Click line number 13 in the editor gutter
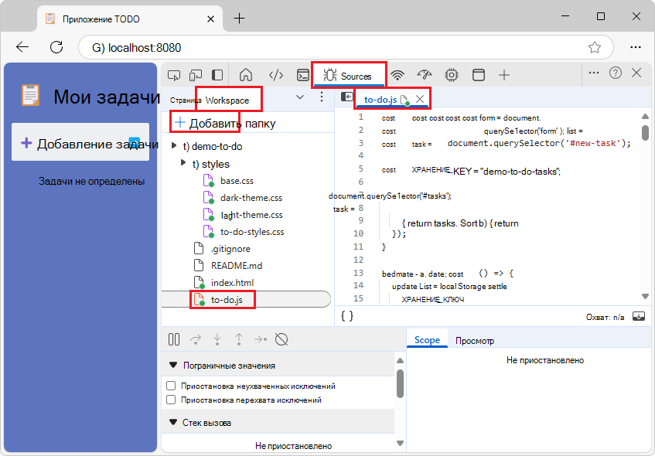This screenshot has width=655, height=456. 358,273
